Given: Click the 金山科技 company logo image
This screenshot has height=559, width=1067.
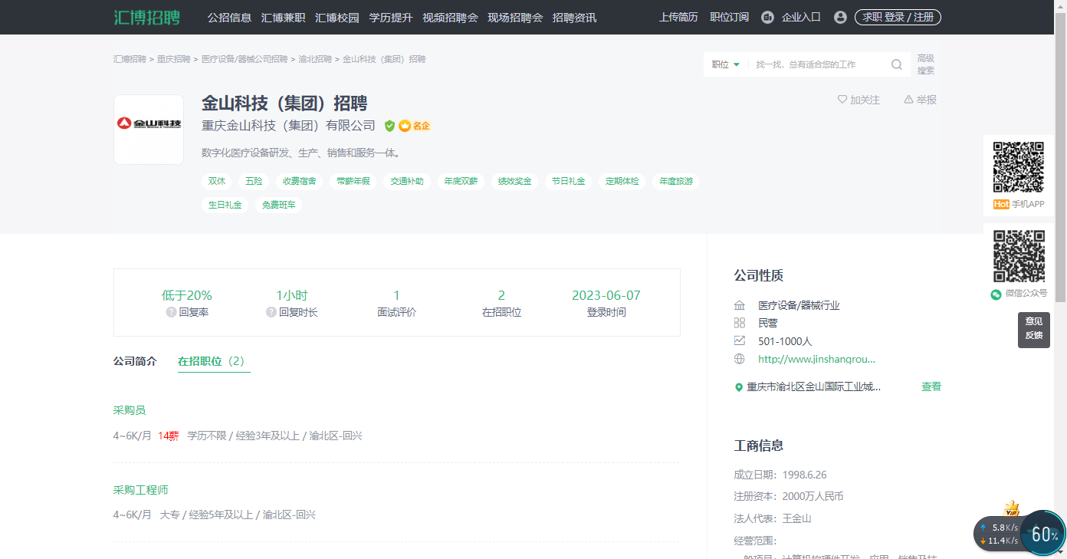Looking at the screenshot, I should pos(149,130).
